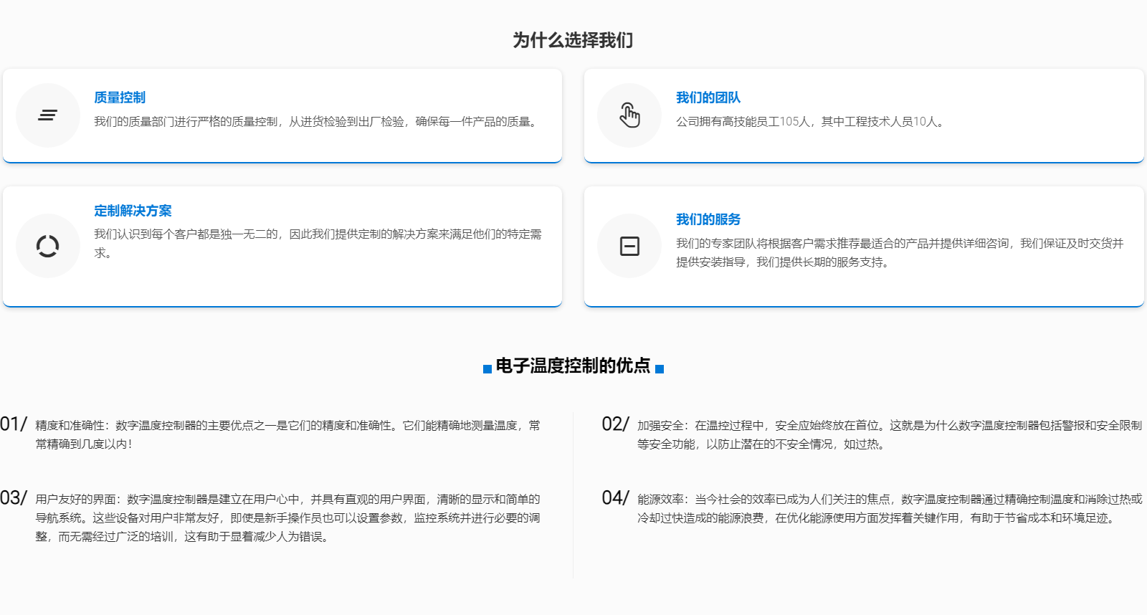
Task: Click the hand pointer icon beside 我们的团队
Action: tap(629, 115)
